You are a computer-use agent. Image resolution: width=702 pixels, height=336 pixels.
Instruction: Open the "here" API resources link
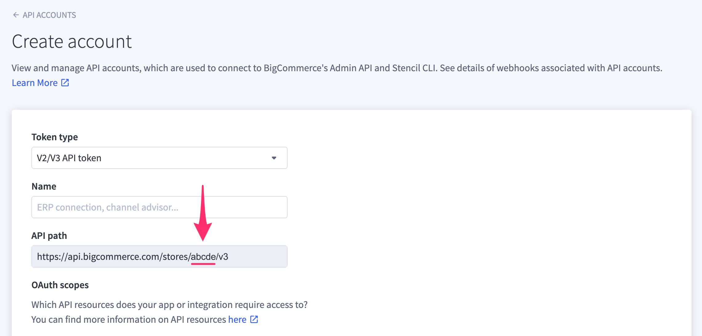(x=237, y=320)
